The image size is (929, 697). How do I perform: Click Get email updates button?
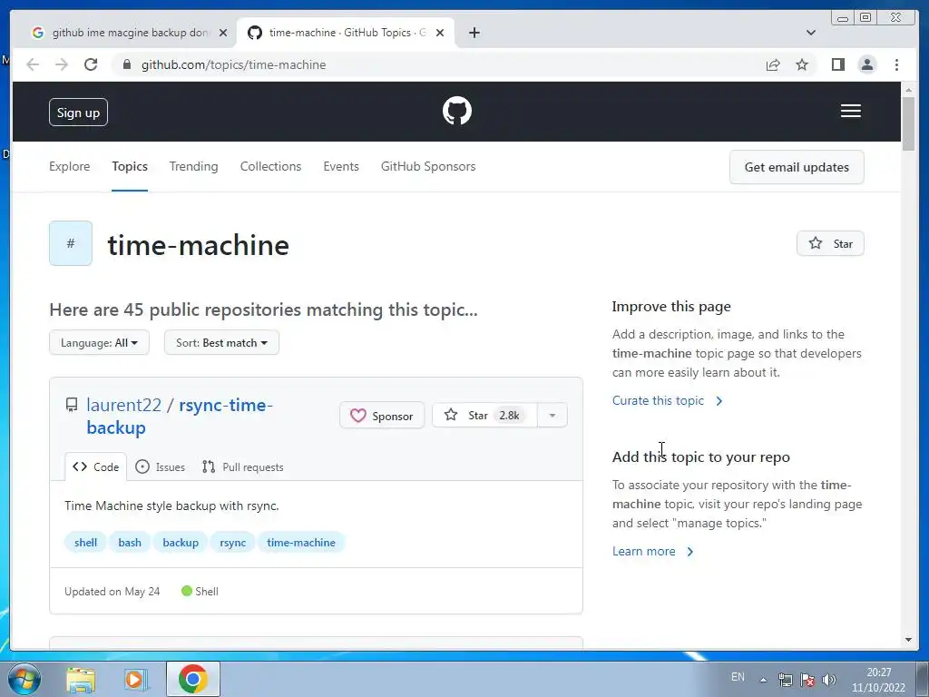click(x=797, y=167)
